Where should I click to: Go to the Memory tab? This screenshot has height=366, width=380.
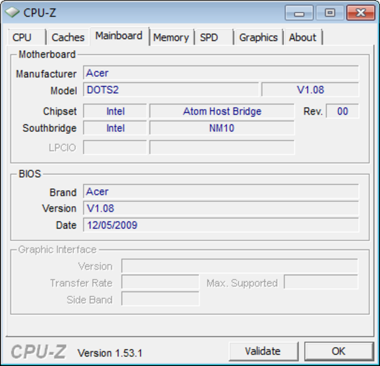coord(171,37)
